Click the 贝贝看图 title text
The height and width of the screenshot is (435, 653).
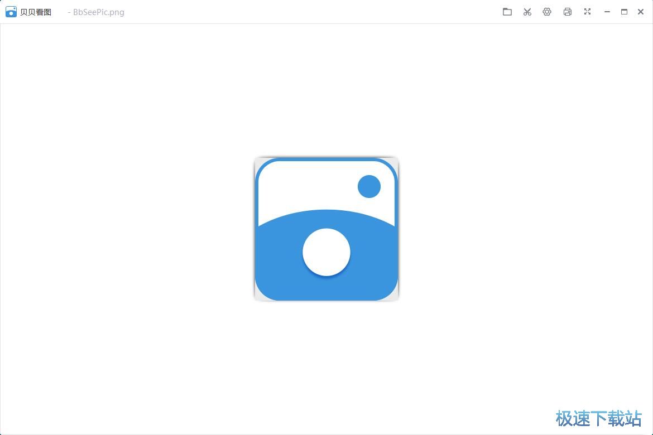36,12
